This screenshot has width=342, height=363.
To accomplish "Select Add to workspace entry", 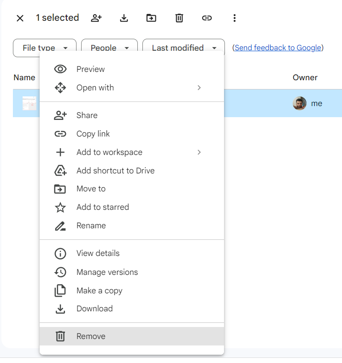I will click(132, 152).
